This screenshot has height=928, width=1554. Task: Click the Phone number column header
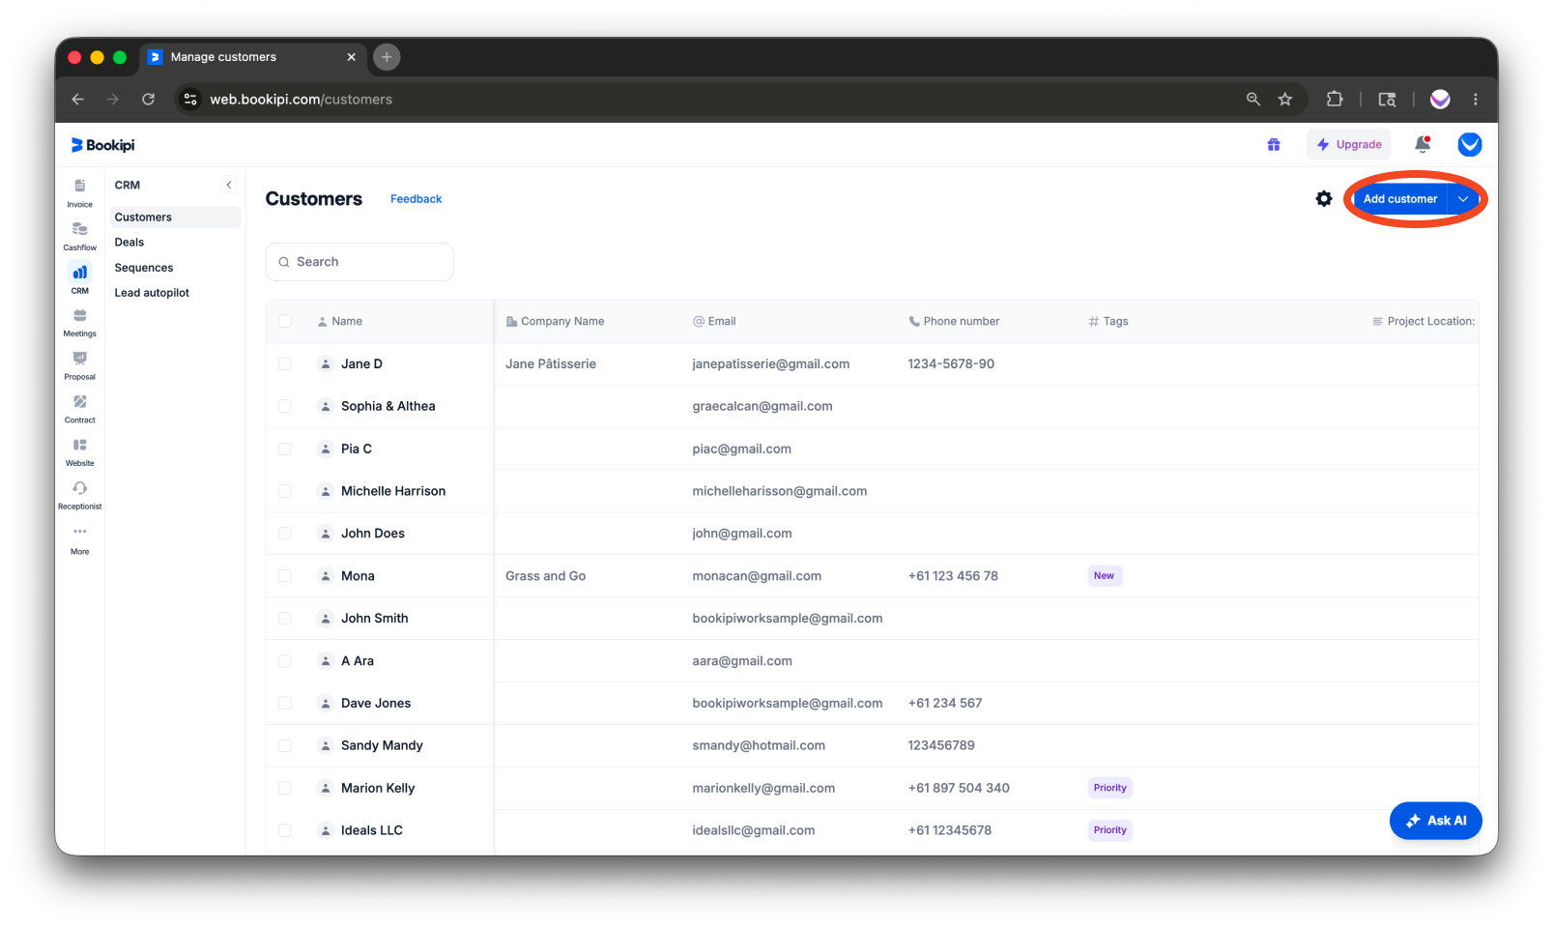tap(954, 321)
